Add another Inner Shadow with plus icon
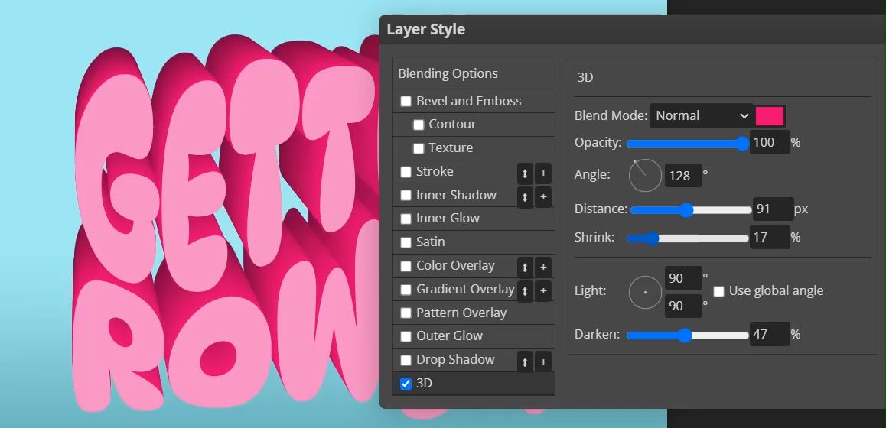This screenshot has height=428, width=886. [543, 197]
